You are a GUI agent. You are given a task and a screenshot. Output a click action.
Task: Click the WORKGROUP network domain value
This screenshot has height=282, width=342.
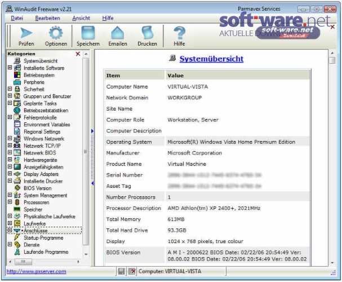tap(185, 98)
